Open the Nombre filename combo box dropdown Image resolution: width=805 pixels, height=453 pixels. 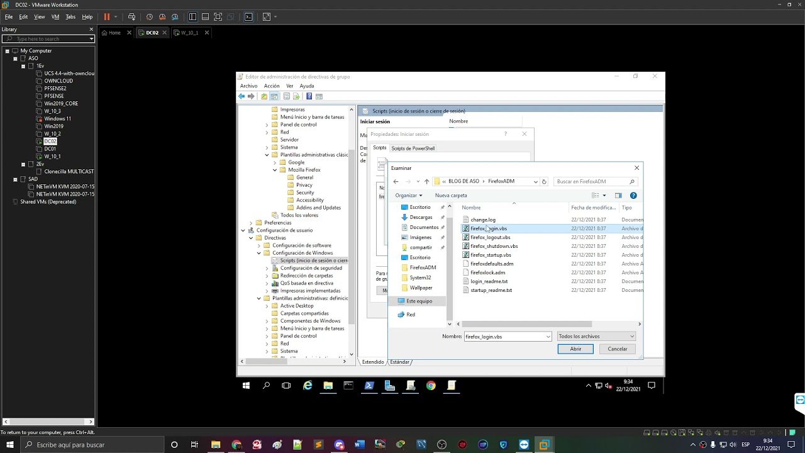[548, 337]
